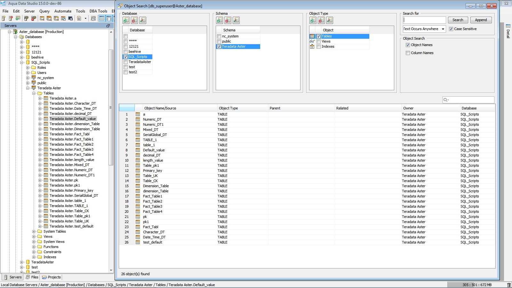This screenshot has height=288, width=512.
Task: Click table icon of Numeric_DT result row
Action: [138, 119]
